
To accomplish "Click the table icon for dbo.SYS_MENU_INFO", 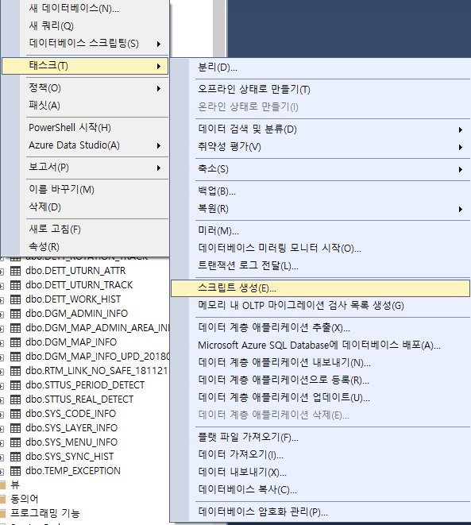I will (15, 442).
